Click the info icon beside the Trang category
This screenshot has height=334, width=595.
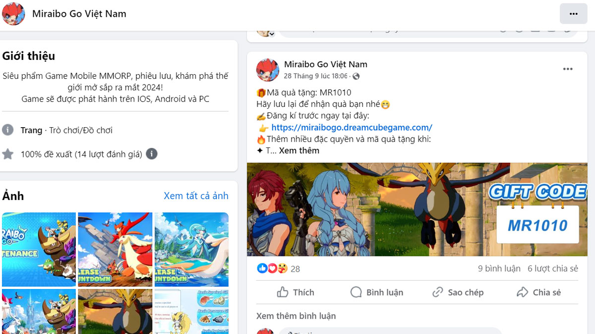(x=7, y=130)
